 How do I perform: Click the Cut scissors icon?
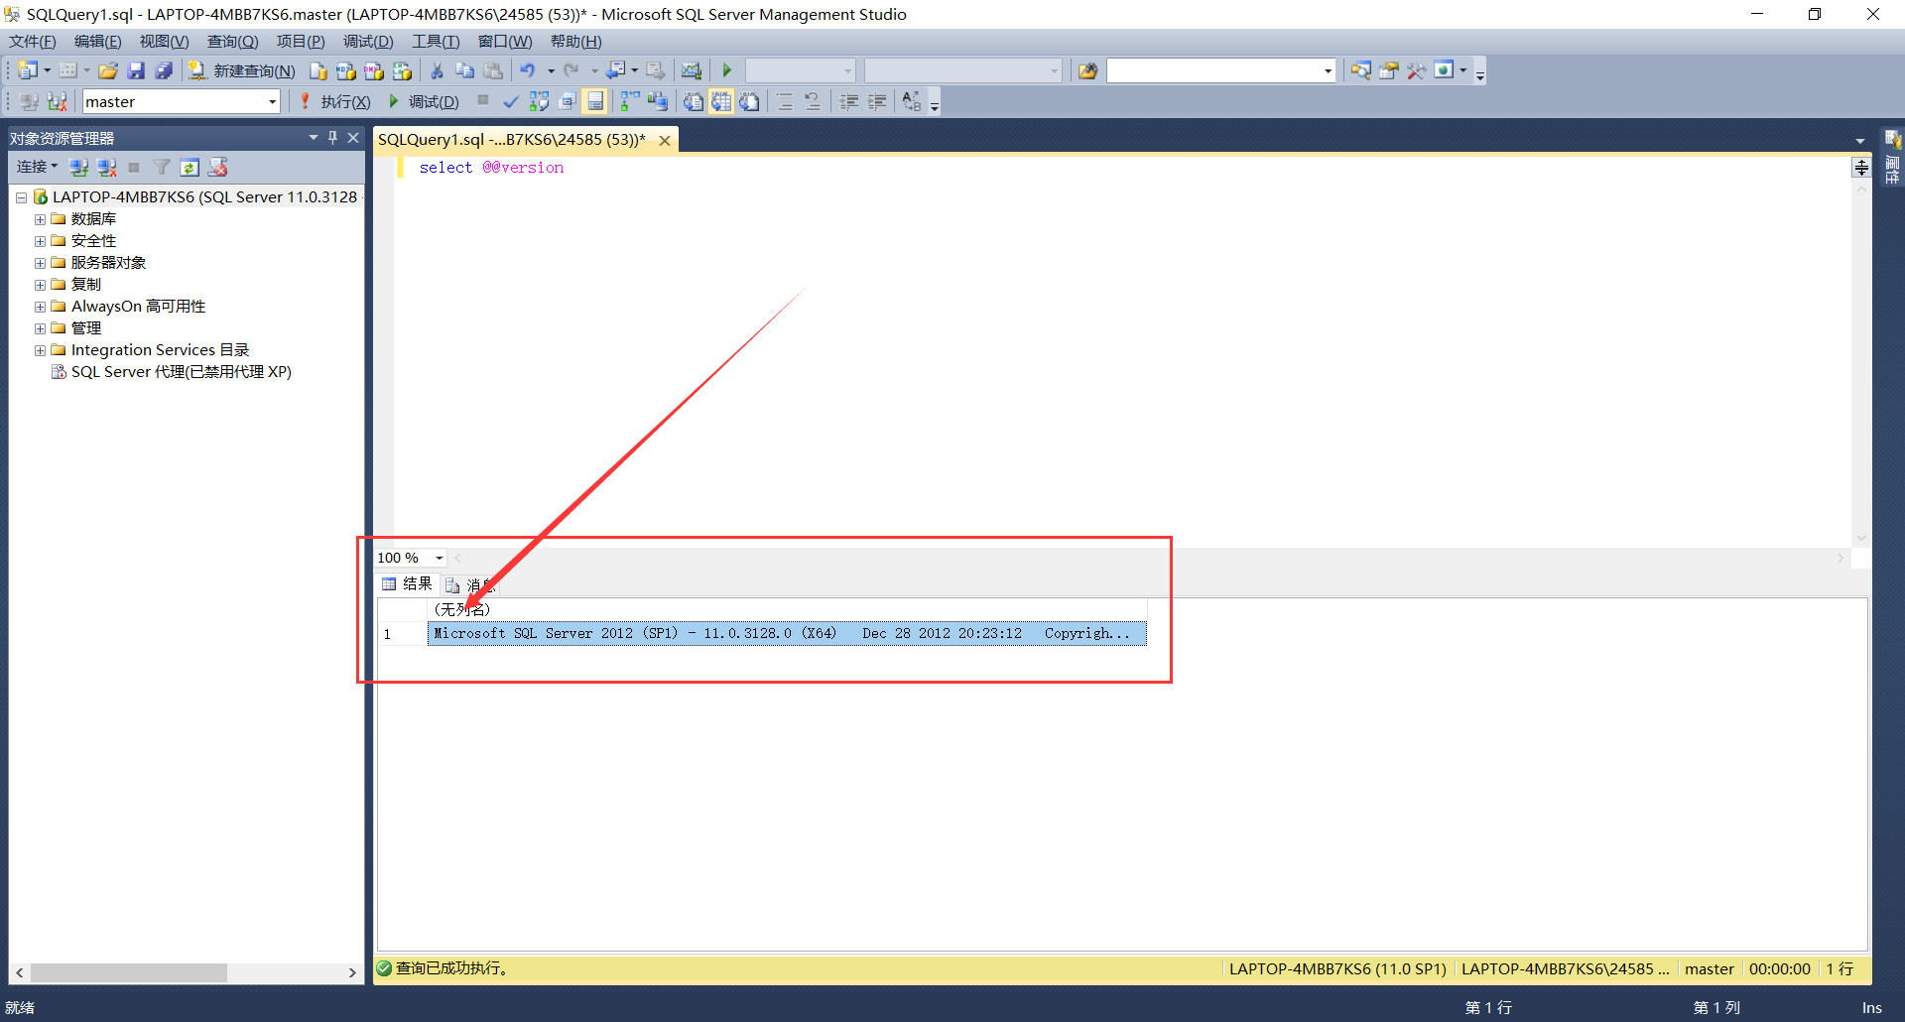[437, 70]
